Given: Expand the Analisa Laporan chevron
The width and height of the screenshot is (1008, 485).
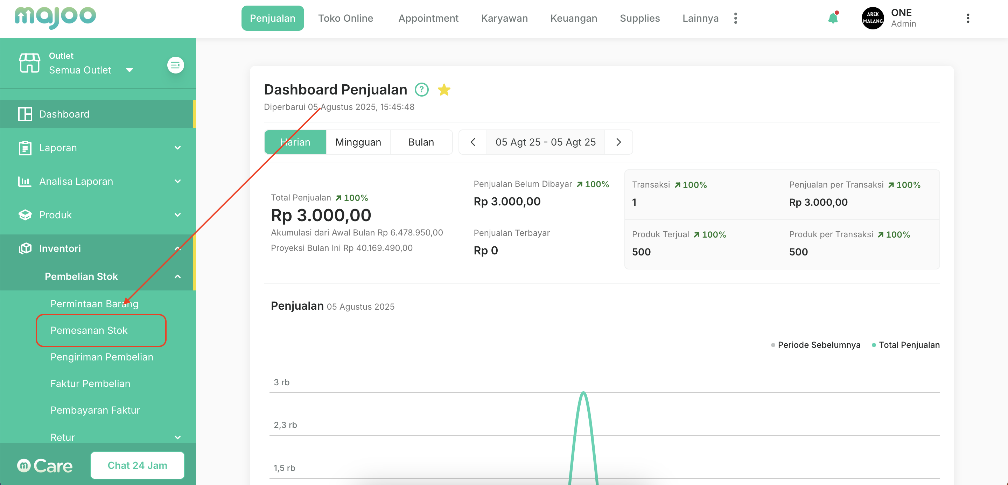Looking at the screenshot, I should coord(178,182).
